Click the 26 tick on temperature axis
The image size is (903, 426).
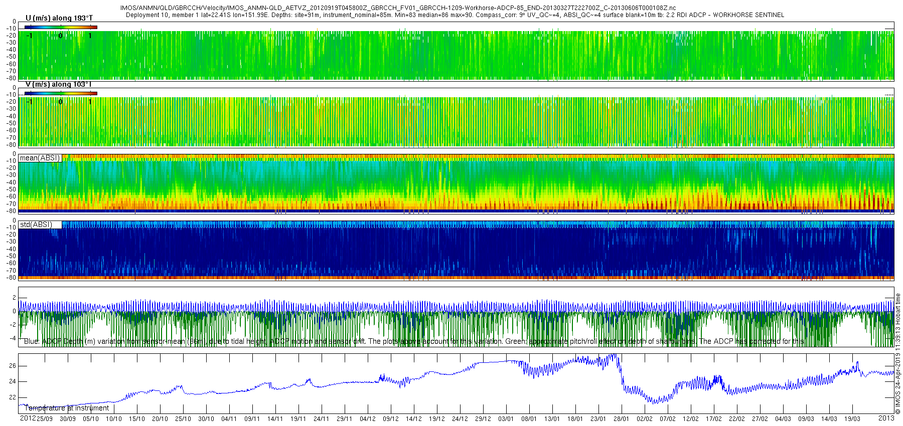pyautogui.click(x=12, y=366)
